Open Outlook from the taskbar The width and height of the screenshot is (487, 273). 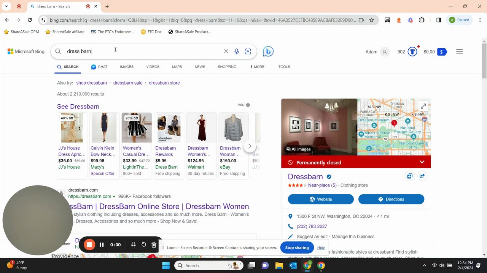(x=293, y=265)
